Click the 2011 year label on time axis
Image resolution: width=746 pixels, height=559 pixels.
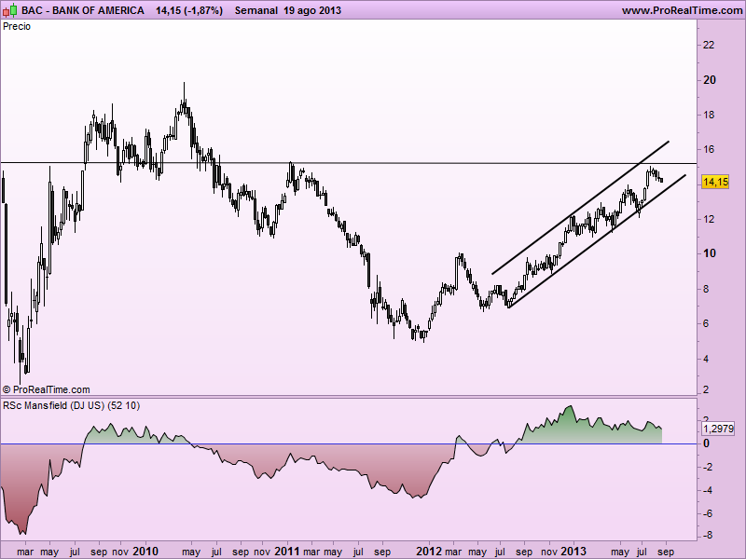287,551
